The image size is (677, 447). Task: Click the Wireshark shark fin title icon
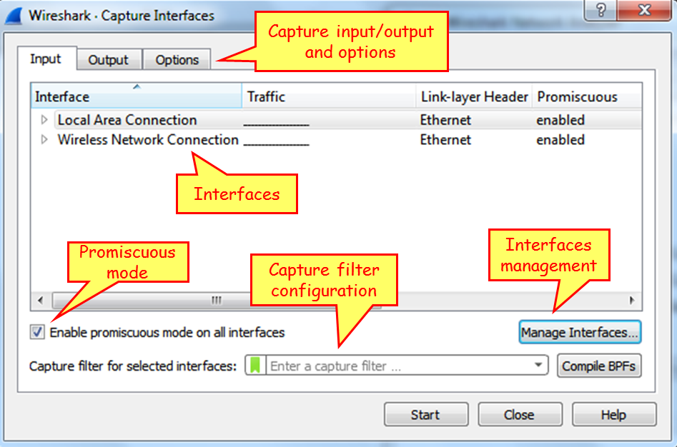pyautogui.click(x=13, y=16)
